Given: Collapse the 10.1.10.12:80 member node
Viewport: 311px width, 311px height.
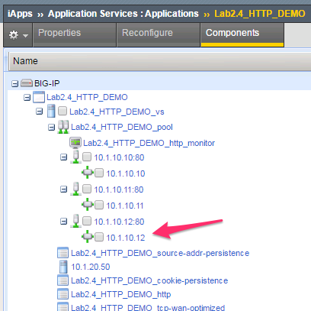Looking at the screenshot, I should (x=63, y=222).
